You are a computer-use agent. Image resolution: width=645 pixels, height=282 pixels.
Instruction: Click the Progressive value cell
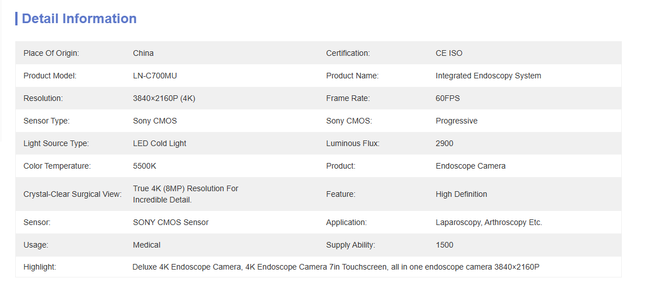click(456, 121)
